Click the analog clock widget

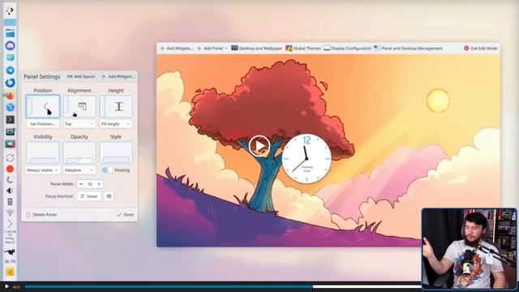[307, 158]
